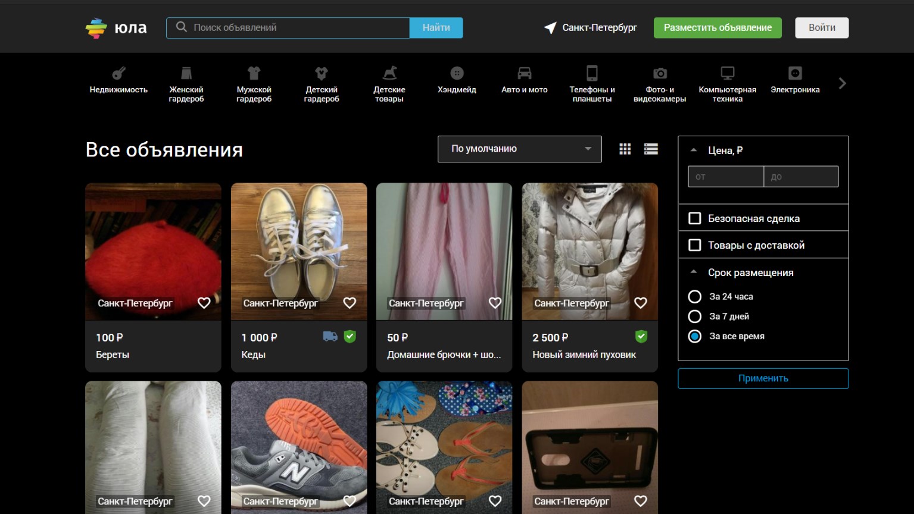Open Фото- и видеокамеры category icon

coord(660,73)
